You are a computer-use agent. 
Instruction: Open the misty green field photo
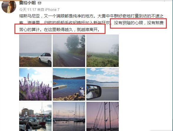pos(103,51)
